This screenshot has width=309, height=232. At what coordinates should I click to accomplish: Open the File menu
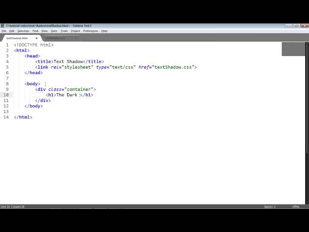click(x=4, y=31)
